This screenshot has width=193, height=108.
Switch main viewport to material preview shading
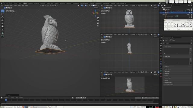[95, 5]
